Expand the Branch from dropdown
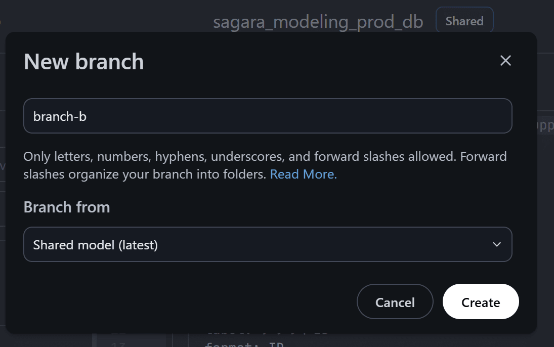Viewport: 554px width, 347px height. pyautogui.click(x=268, y=245)
